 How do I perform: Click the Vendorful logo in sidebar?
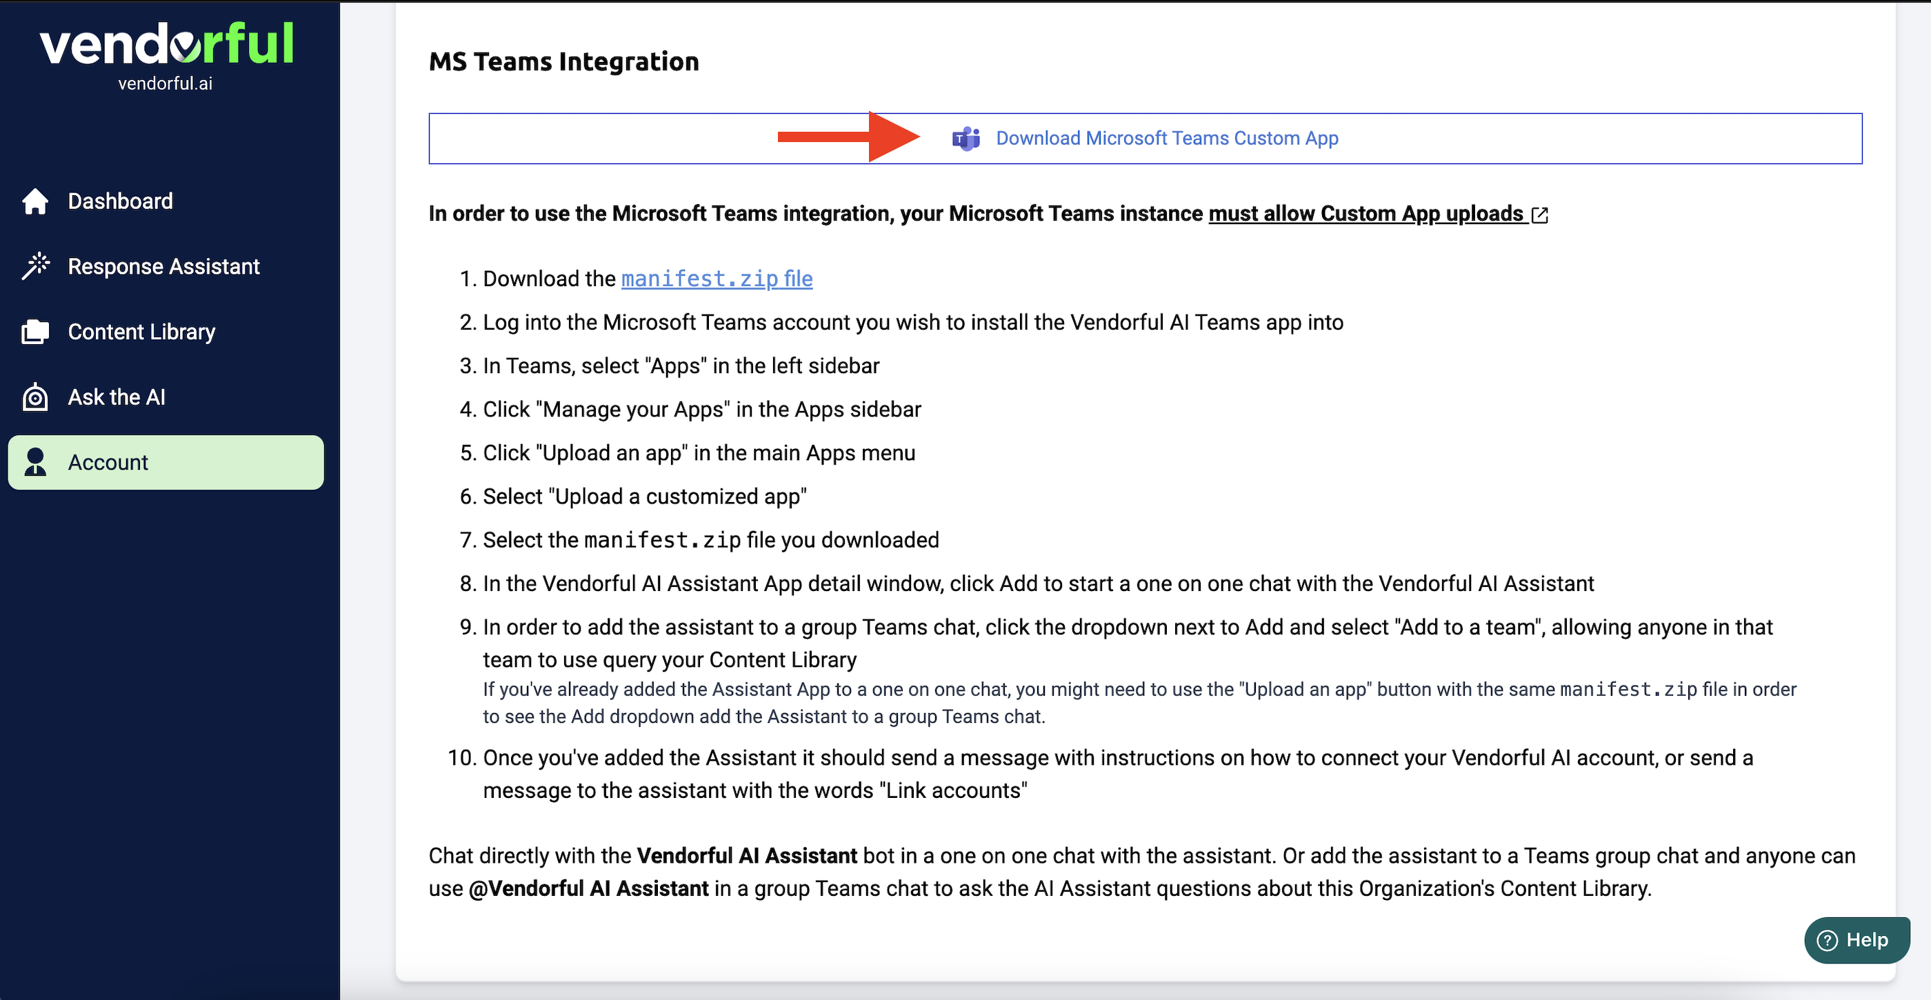point(166,43)
